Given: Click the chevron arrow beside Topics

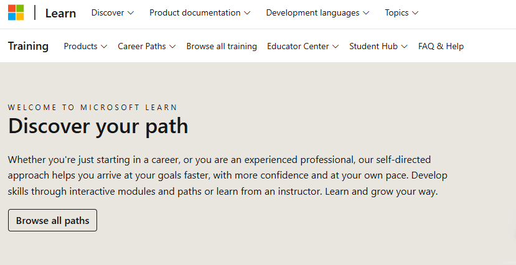Looking at the screenshot, I should coord(415,13).
